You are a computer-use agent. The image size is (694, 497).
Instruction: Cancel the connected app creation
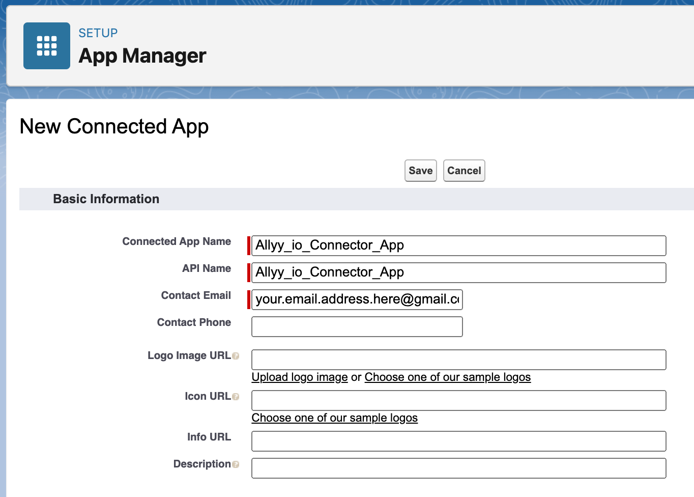[x=464, y=171]
